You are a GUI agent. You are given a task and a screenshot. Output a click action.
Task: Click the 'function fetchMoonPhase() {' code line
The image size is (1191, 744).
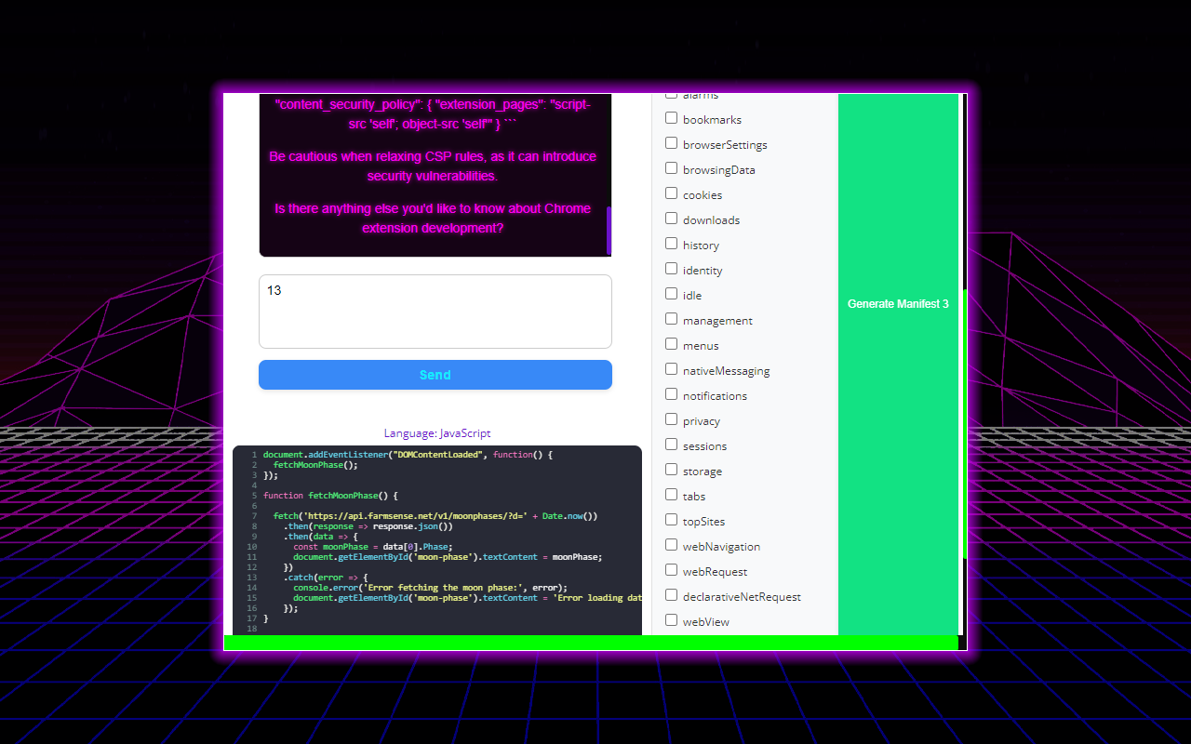(330, 496)
